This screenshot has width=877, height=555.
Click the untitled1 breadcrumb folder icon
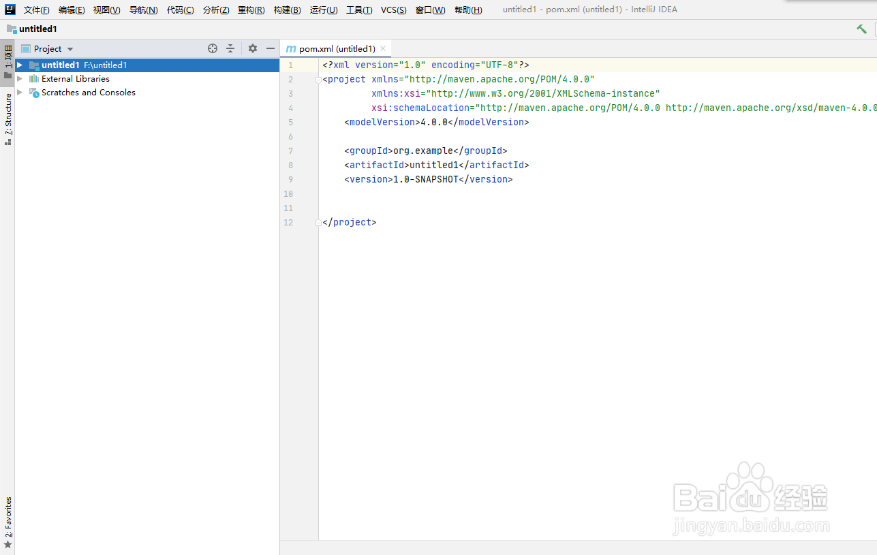click(x=12, y=29)
